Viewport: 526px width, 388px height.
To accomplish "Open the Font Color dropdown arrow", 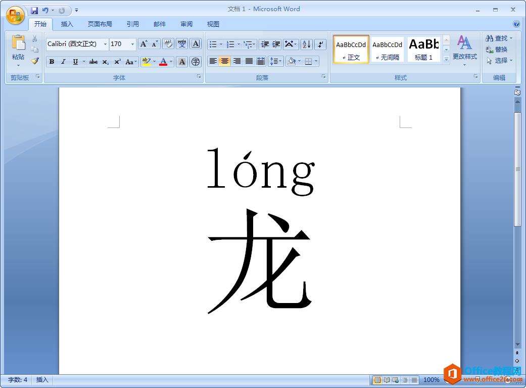I will (x=170, y=62).
